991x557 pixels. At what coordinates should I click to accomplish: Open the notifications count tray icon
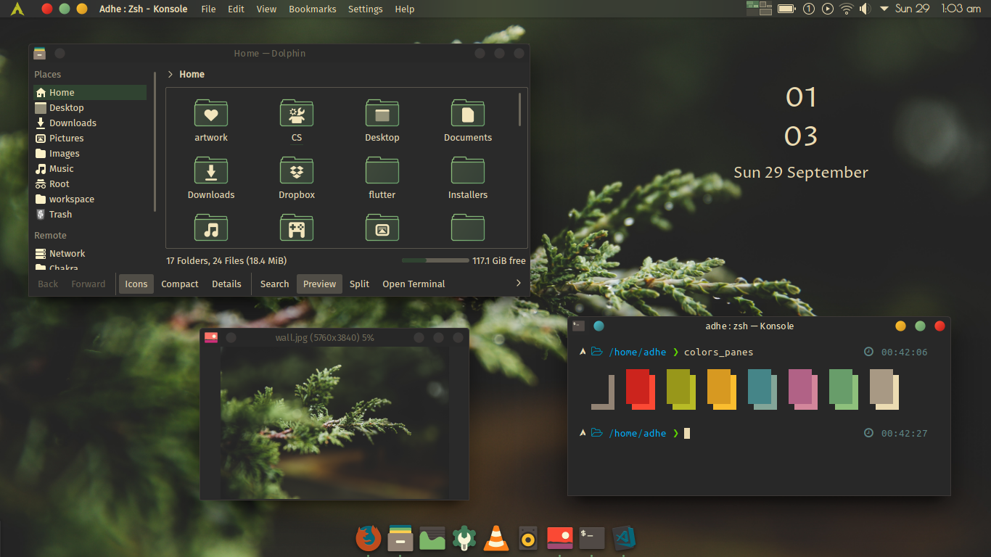tap(809, 9)
